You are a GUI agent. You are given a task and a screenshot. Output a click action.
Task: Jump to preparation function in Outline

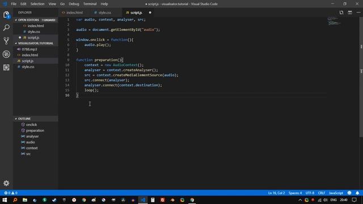point(35,130)
